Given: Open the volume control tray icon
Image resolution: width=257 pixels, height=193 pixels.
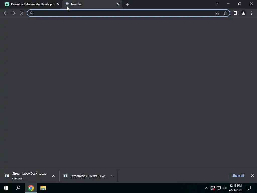Looking at the screenshot, I should (x=224, y=188).
